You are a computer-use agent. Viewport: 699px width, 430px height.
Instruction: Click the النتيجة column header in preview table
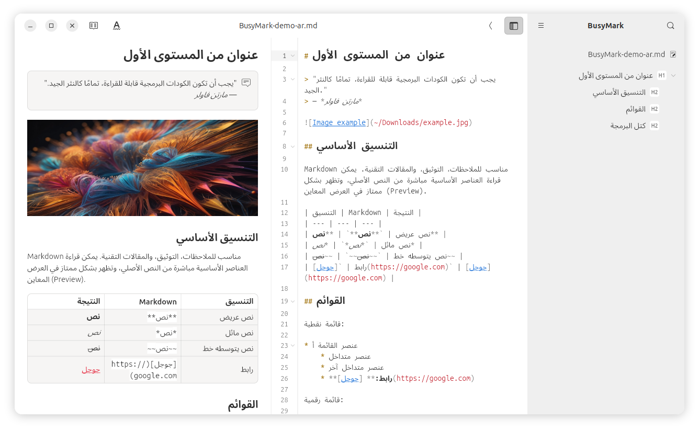[x=89, y=301]
